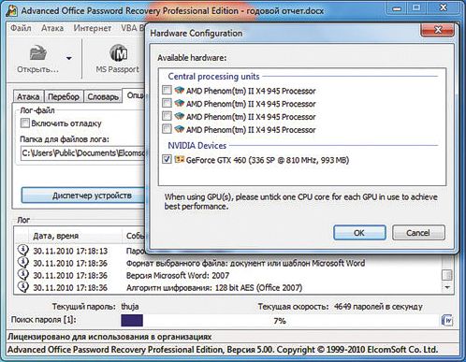Click the Word document icon beside progress bar
This screenshot has height=362, width=466.
(x=447, y=321)
